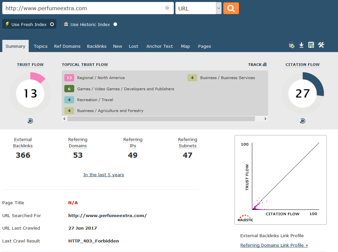338x252 pixels.
Task: Click Track topical trust flow toggle
Action: [x=257, y=65]
